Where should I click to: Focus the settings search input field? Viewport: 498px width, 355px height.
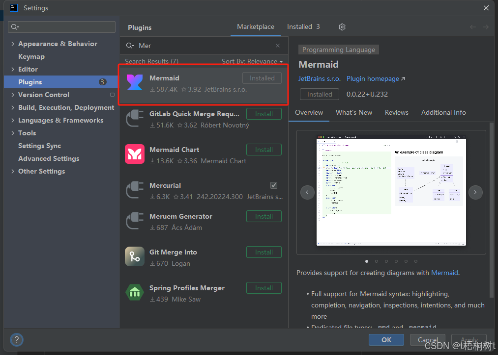coord(61,27)
